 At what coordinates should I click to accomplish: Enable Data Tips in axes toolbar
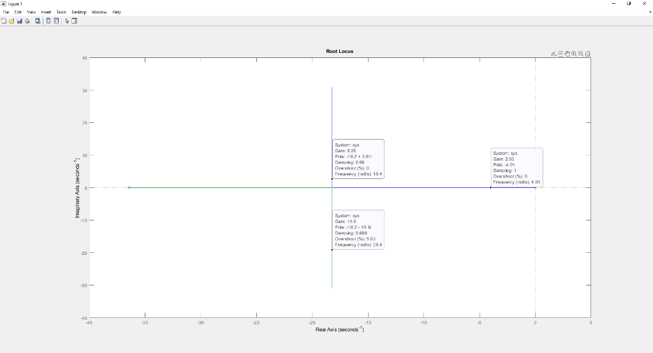pos(561,54)
